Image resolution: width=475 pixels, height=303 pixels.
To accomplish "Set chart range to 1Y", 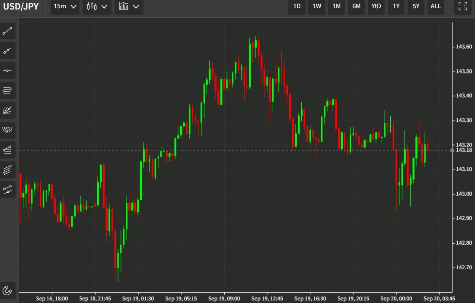I will pyautogui.click(x=396, y=6).
